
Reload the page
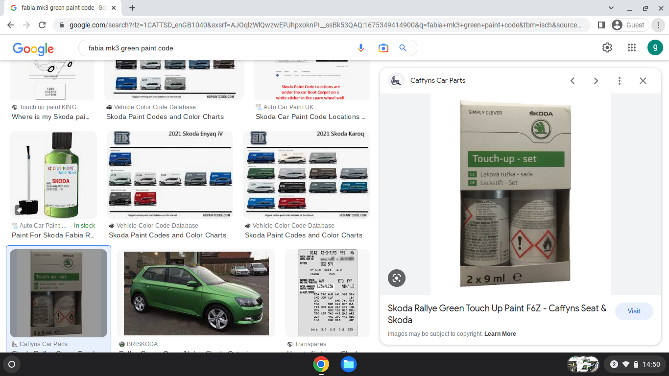click(42, 24)
